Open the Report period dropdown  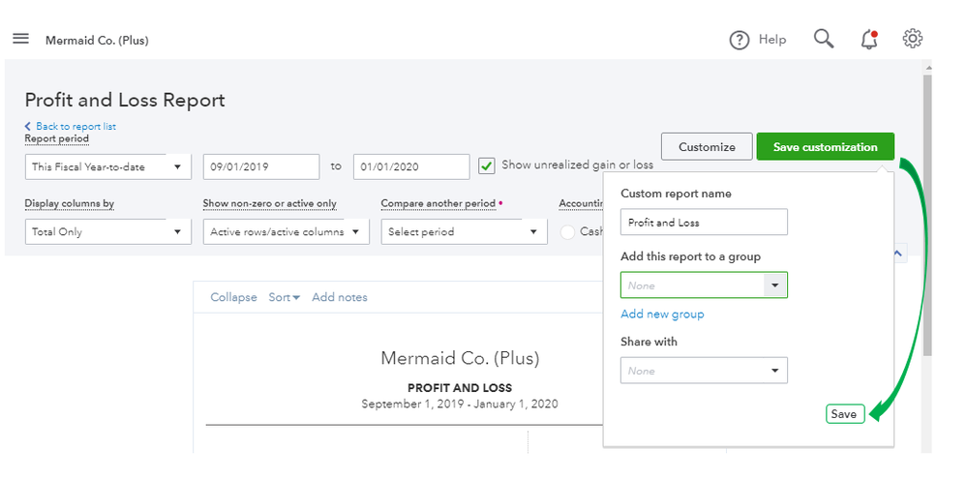[108, 166]
